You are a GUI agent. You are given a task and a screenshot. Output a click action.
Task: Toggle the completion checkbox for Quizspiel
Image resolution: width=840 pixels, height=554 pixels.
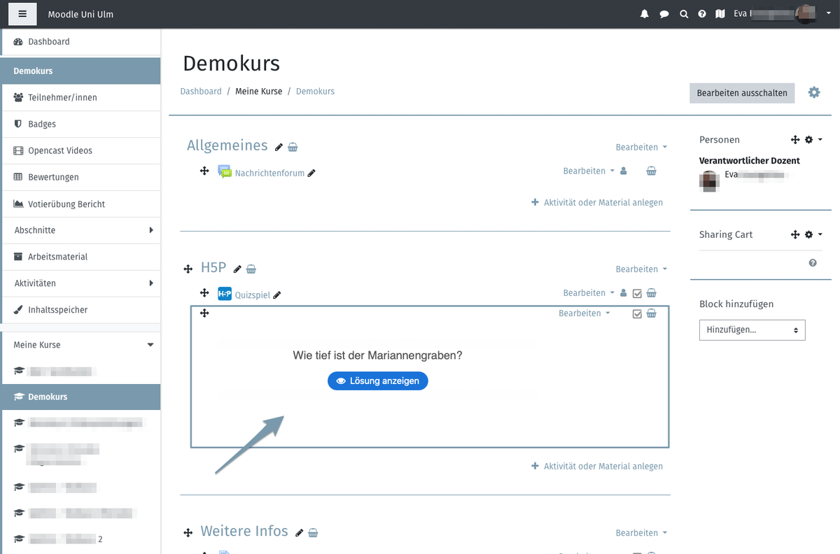(x=637, y=294)
